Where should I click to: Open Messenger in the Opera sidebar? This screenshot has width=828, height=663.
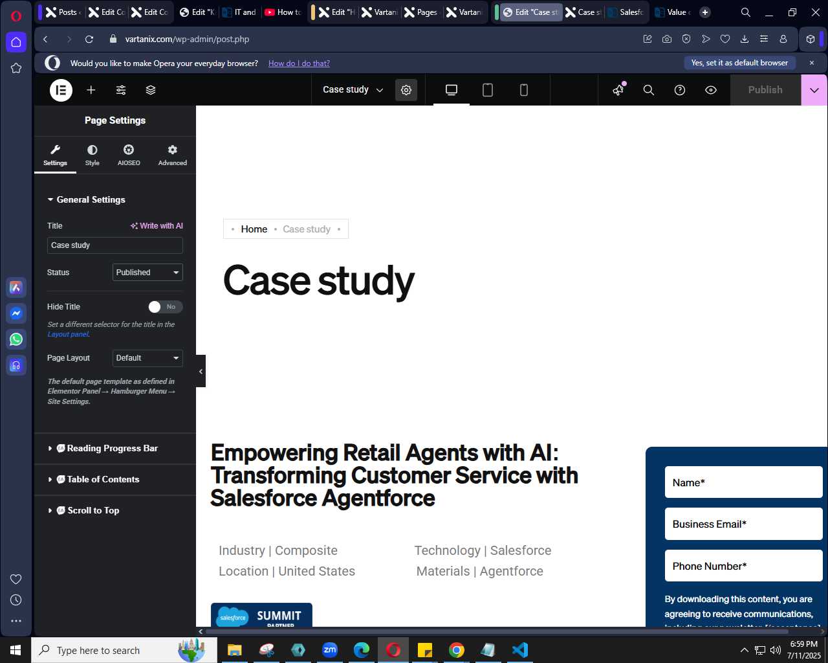(16, 313)
